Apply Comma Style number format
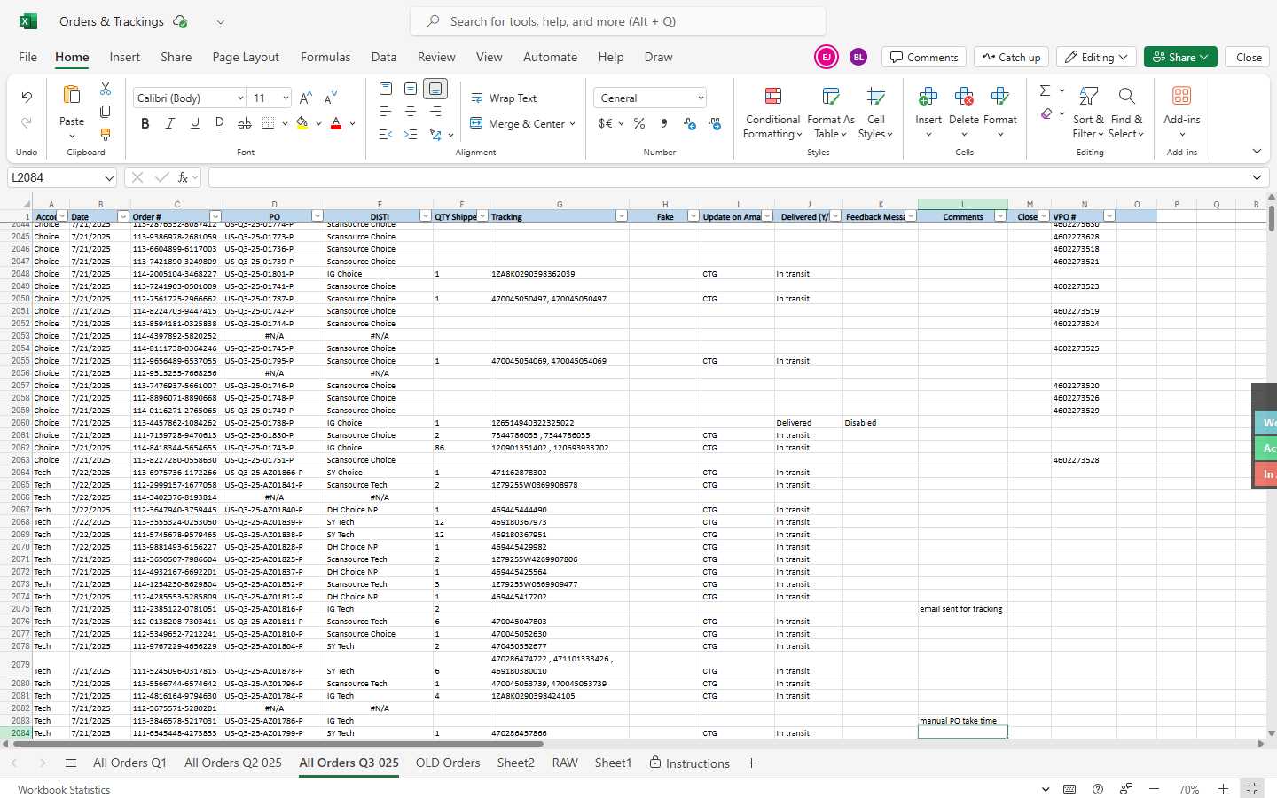This screenshot has width=1277, height=798. (664, 123)
